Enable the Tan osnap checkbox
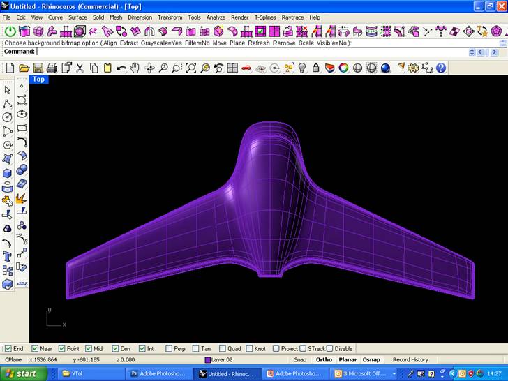 (195, 349)
